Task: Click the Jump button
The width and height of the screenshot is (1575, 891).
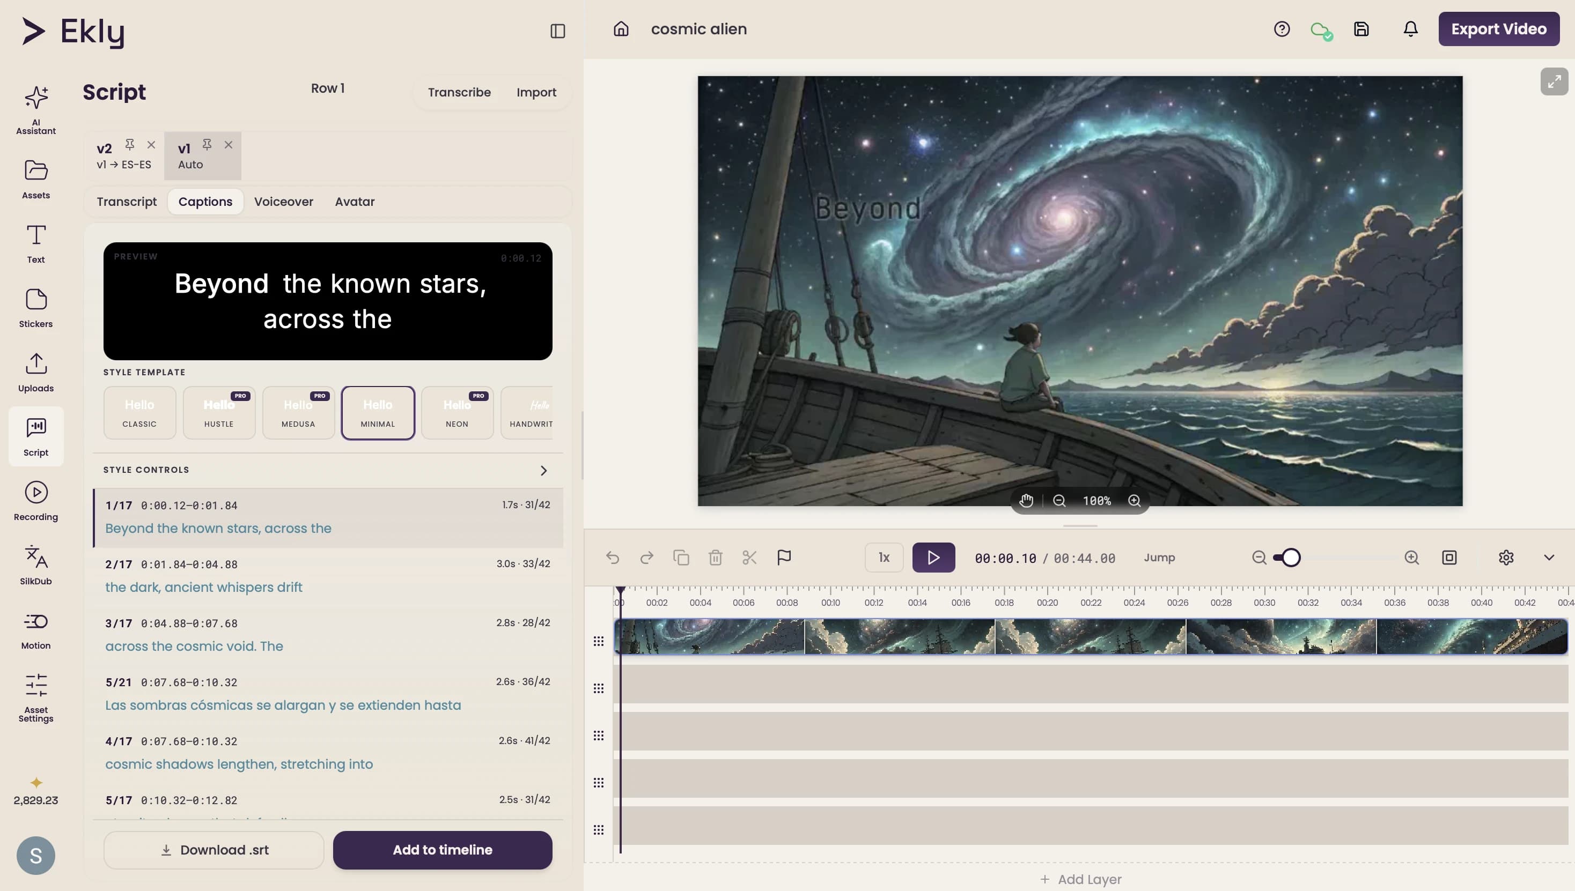Action: (1159, 558)
